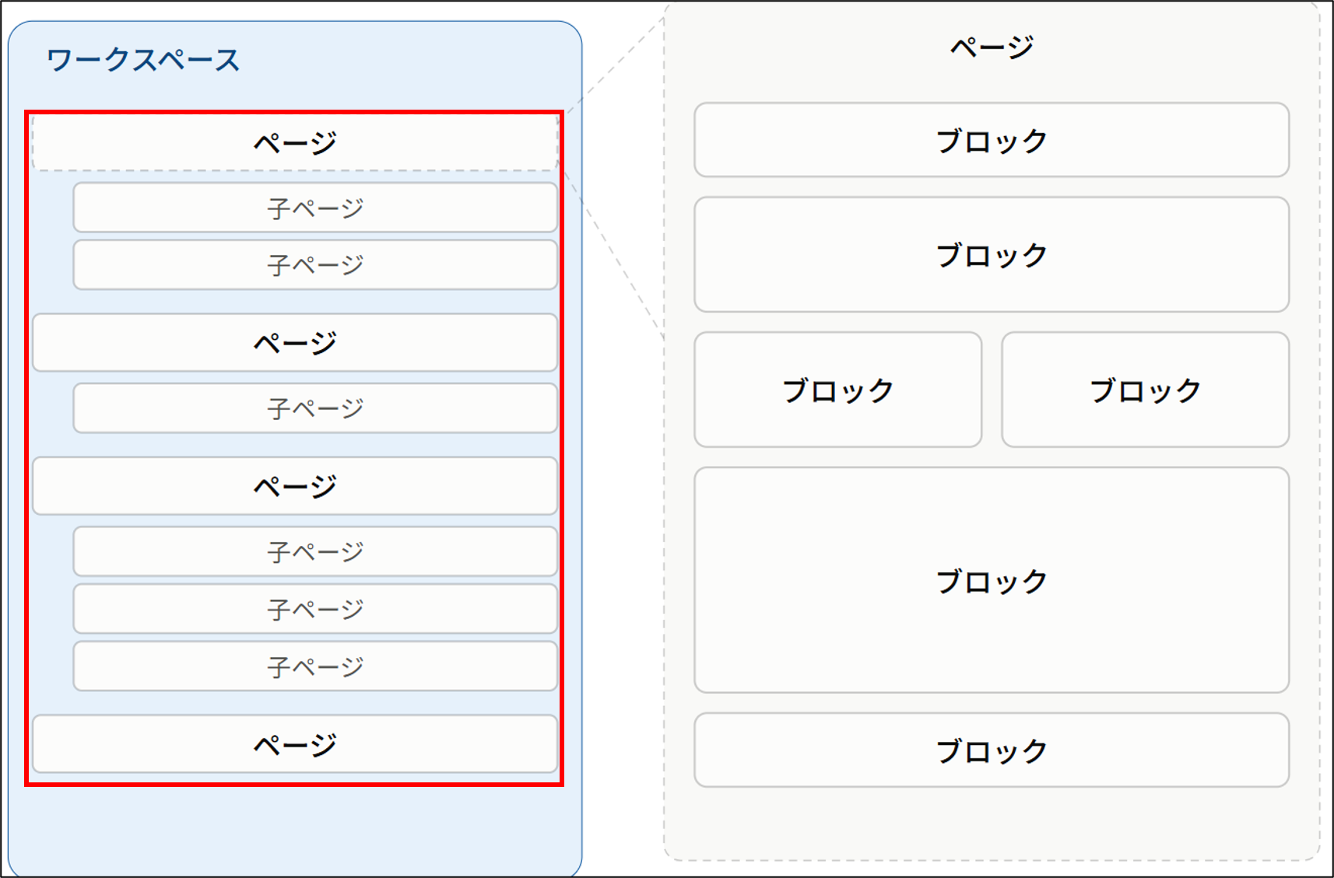Select the second full-width ブロック from the top
Viewport: 1334px width, 878px height.
[992, 254]
